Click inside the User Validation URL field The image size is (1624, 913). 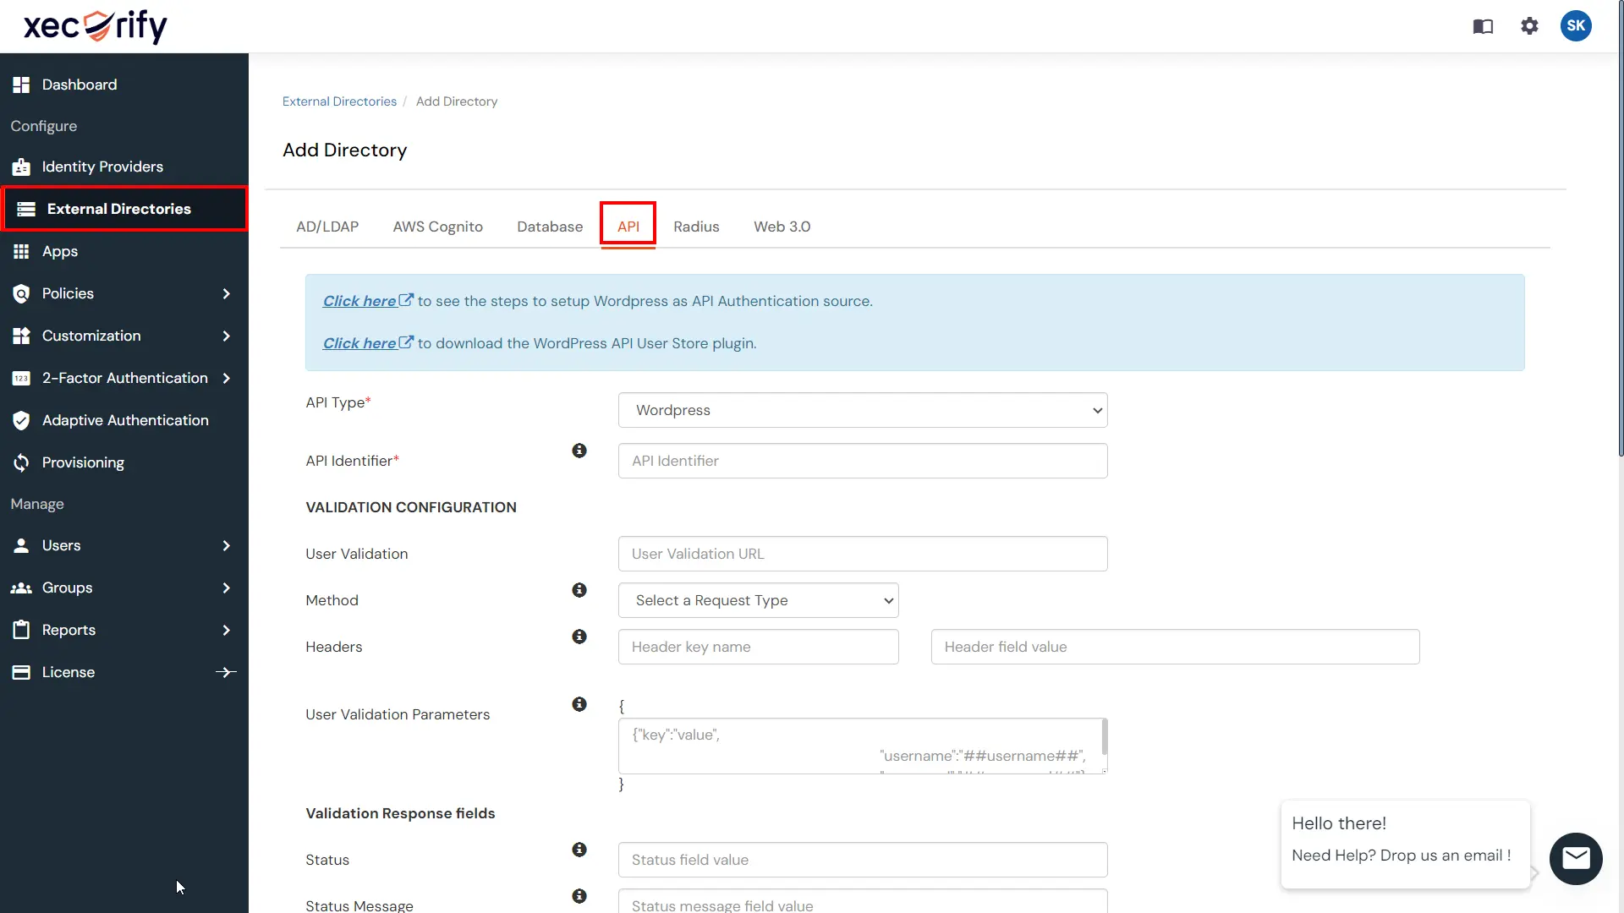[x=862, y=554]
